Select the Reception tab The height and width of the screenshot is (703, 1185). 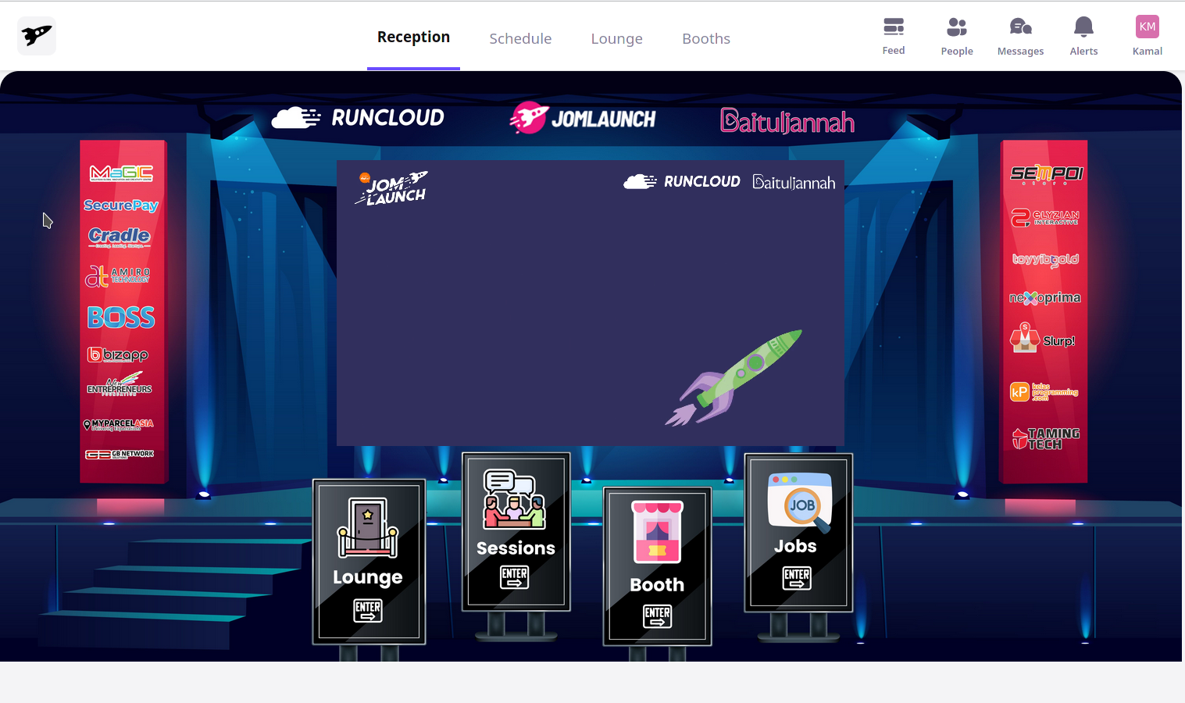click(413, 36)
